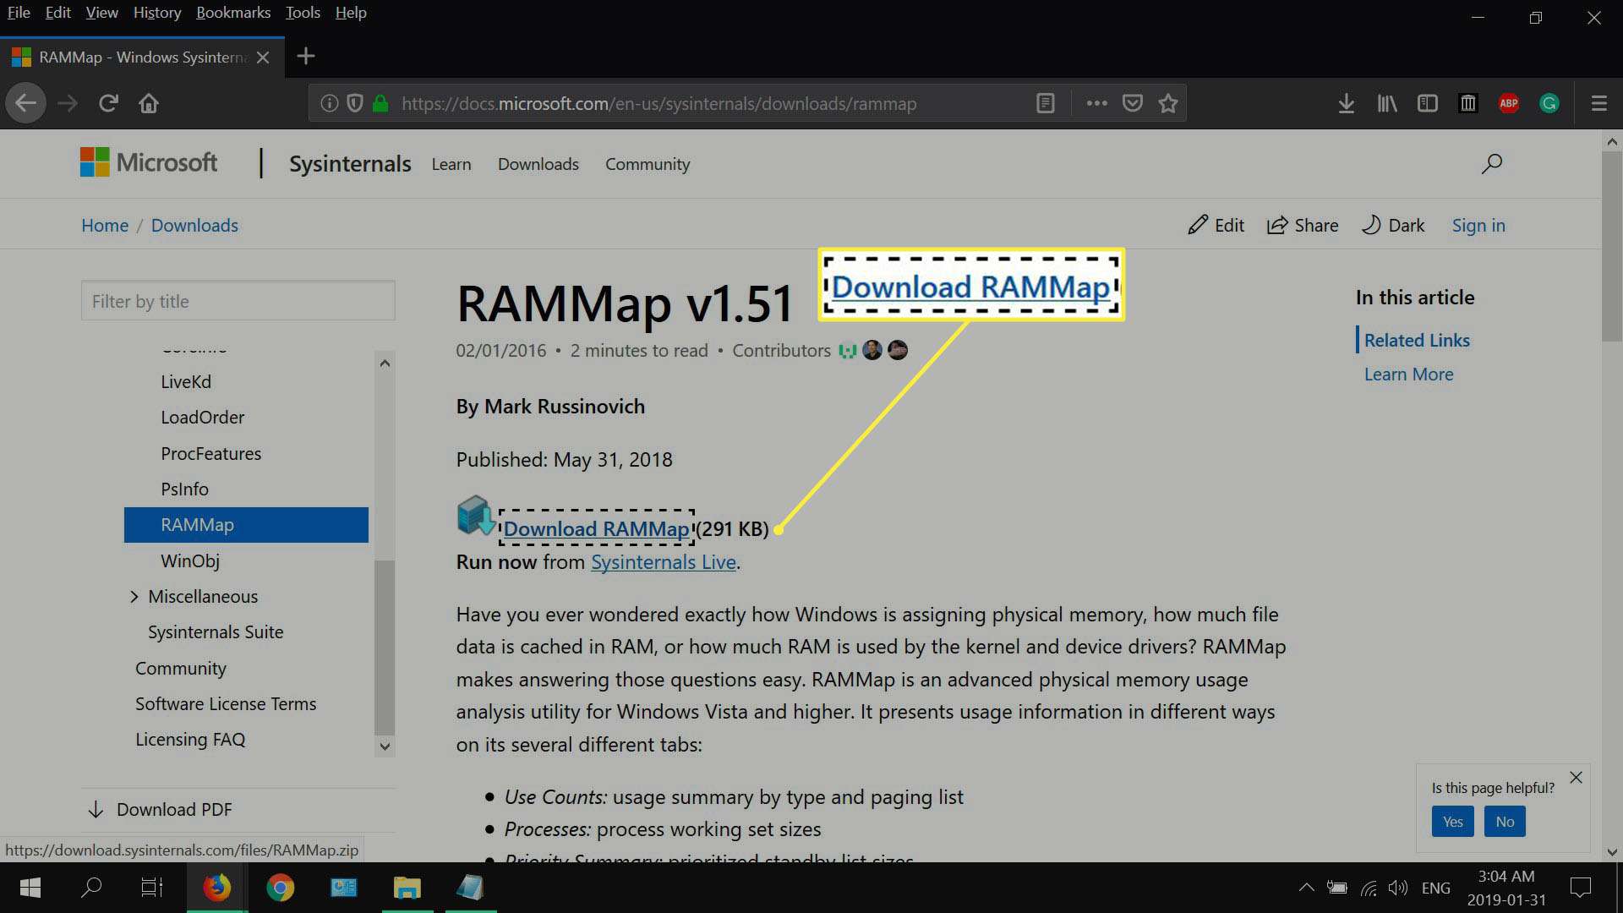This screenshot has height=913, width=1623.
Task: Switch to Dark theme
Action: 1393,225
